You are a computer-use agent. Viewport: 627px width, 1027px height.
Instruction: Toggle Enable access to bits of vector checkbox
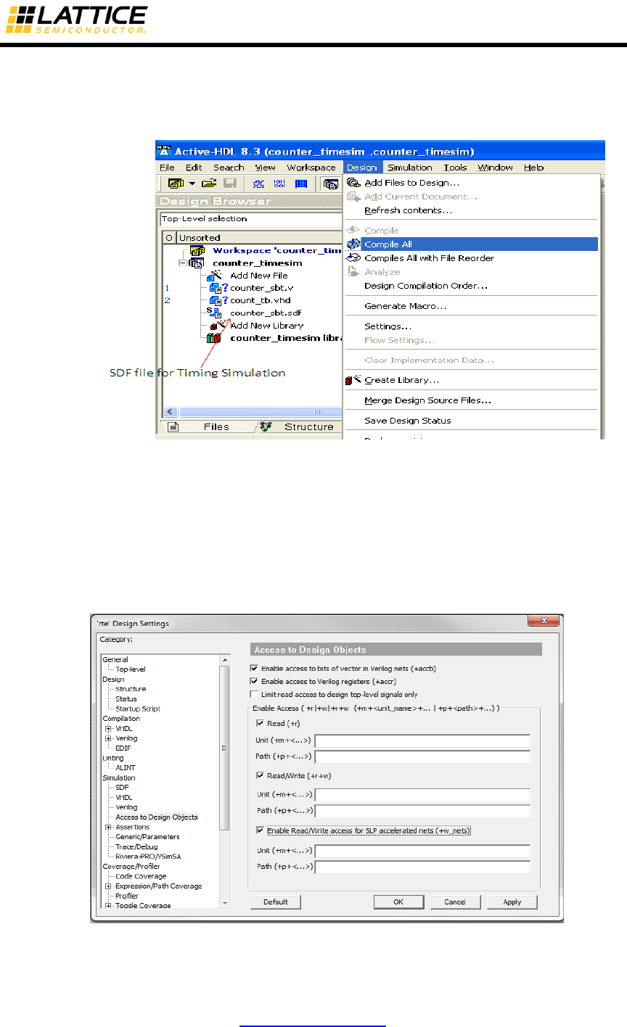click(254, 668)
